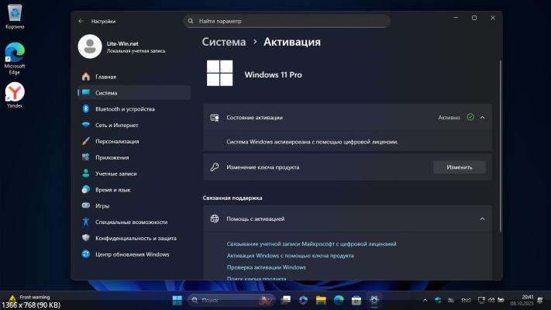Select Персонализация in the sidebar
Image resolution: width=551 pixels, height=310 pixels.
[117, 141]
